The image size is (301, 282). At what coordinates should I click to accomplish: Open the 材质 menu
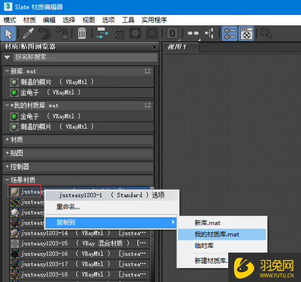click(29, 20)
